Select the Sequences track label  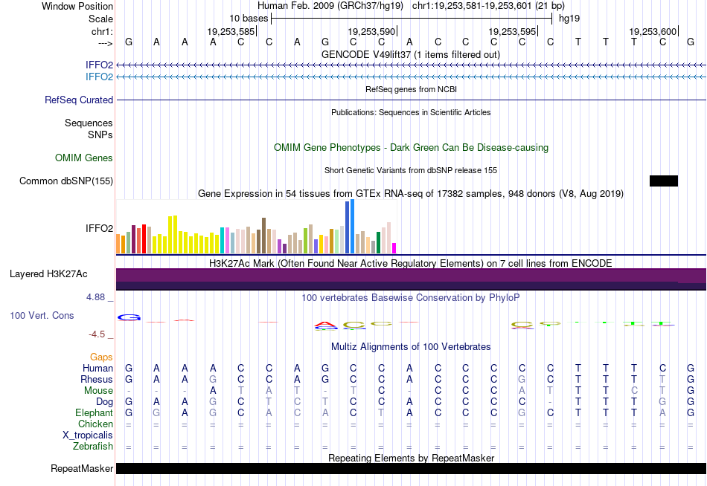(89, 123)
